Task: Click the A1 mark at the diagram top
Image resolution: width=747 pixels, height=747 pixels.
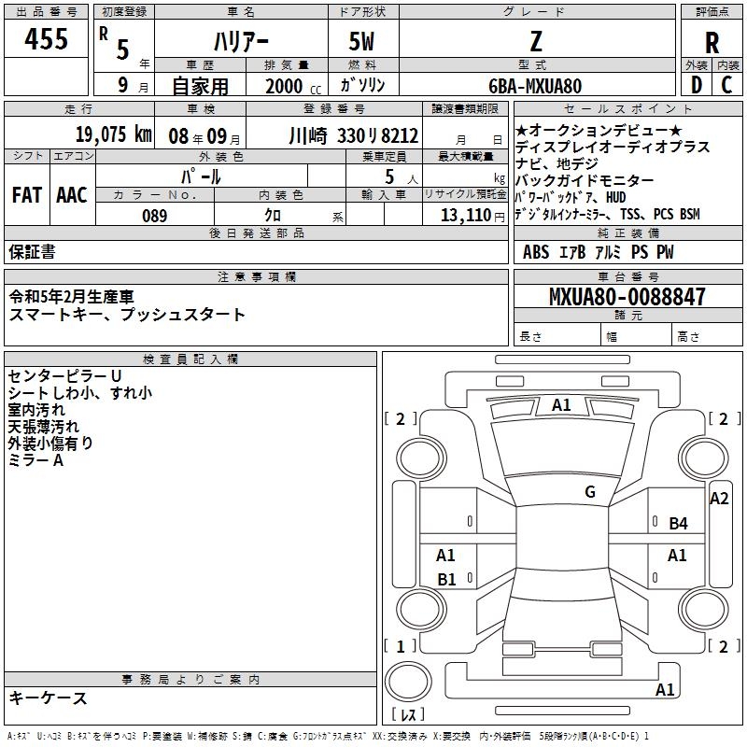Action: [x=561, y=405]
